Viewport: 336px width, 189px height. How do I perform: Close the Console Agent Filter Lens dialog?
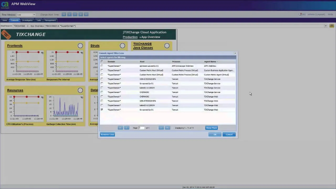point(235,53)
